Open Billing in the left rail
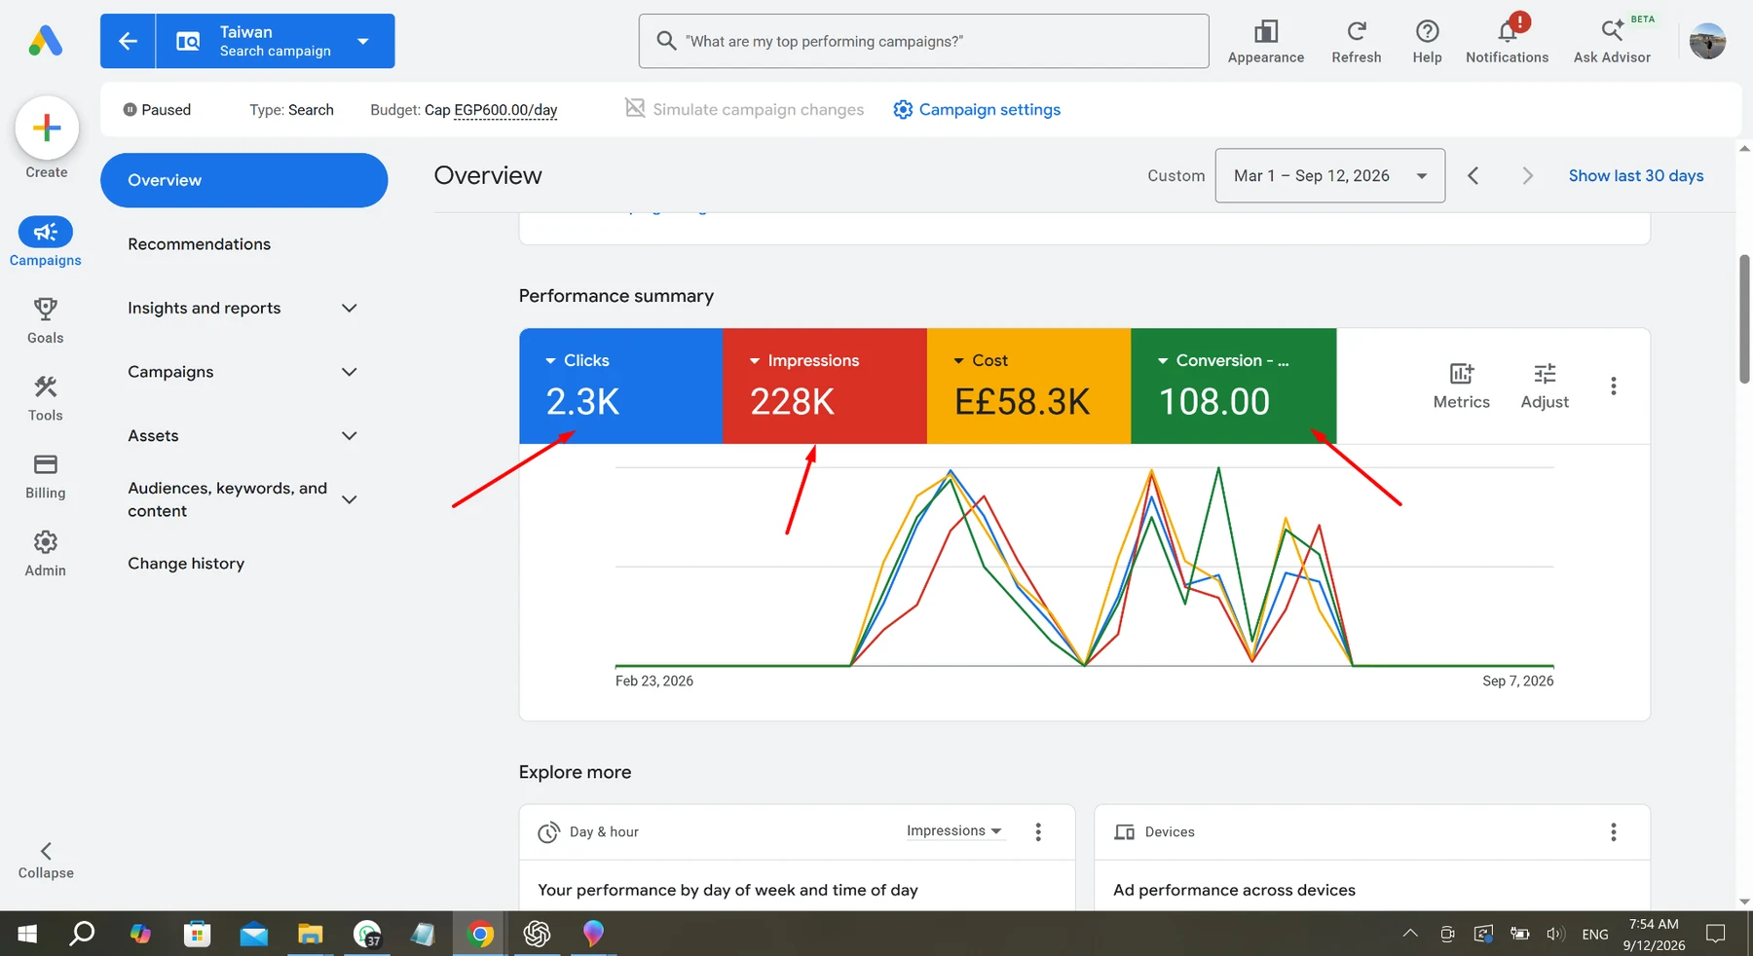The image size is (1753, 956). (45, 476)
